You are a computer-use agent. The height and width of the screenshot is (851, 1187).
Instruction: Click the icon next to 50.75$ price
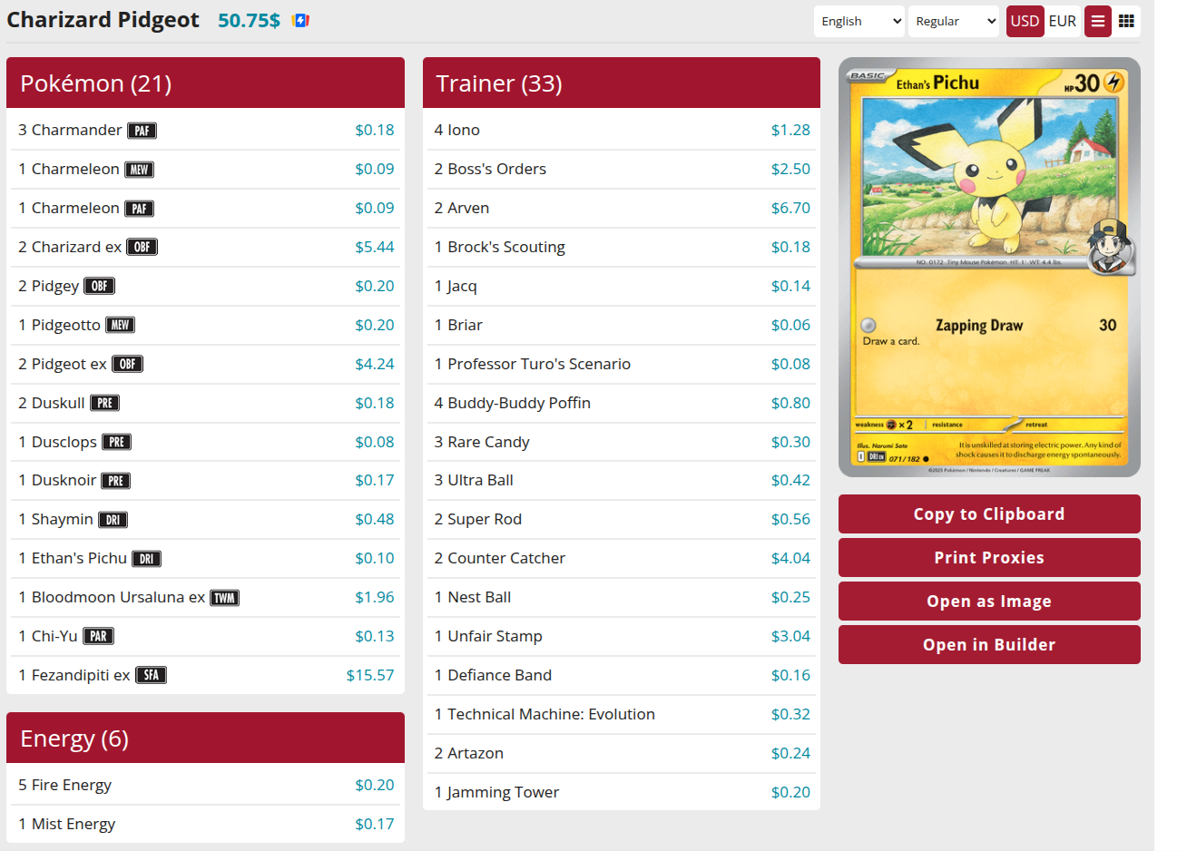coord(301,20)
